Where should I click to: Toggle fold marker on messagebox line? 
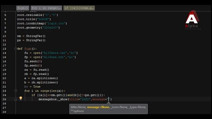click(16, 99)
